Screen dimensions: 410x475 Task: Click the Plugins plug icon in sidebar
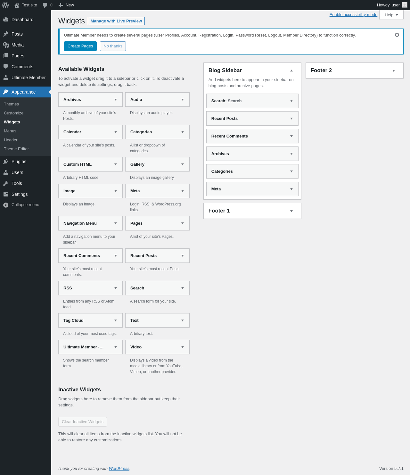click(6, 162)
